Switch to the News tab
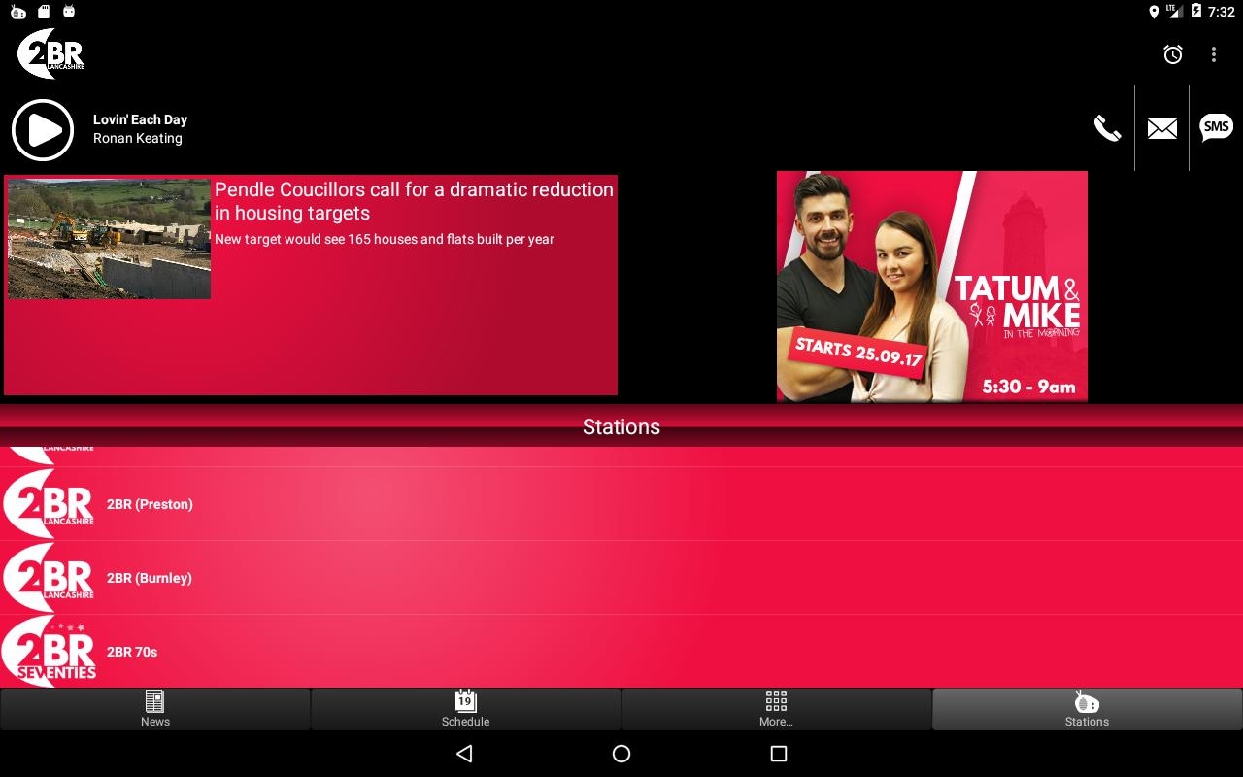The width and height of the screenshot is (1243, 777). (x=155, y=709)
